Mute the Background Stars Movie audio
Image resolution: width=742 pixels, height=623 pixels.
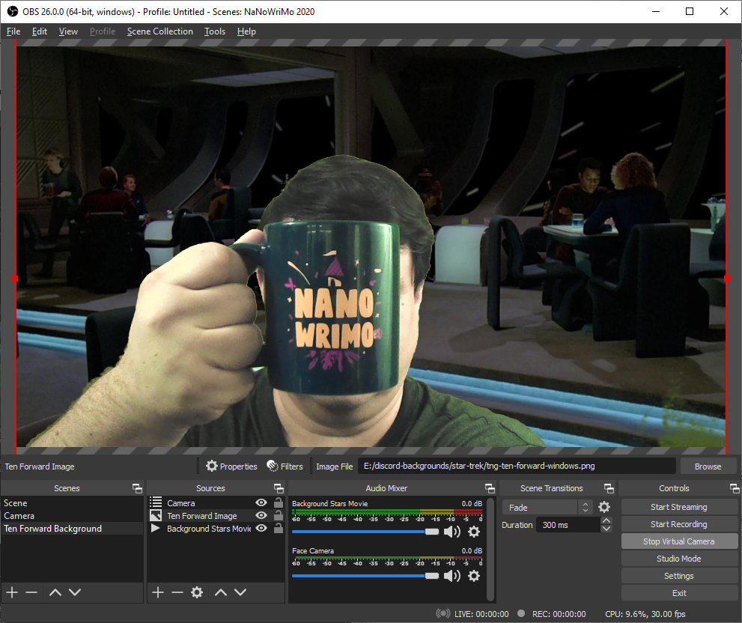coord(452,532)
